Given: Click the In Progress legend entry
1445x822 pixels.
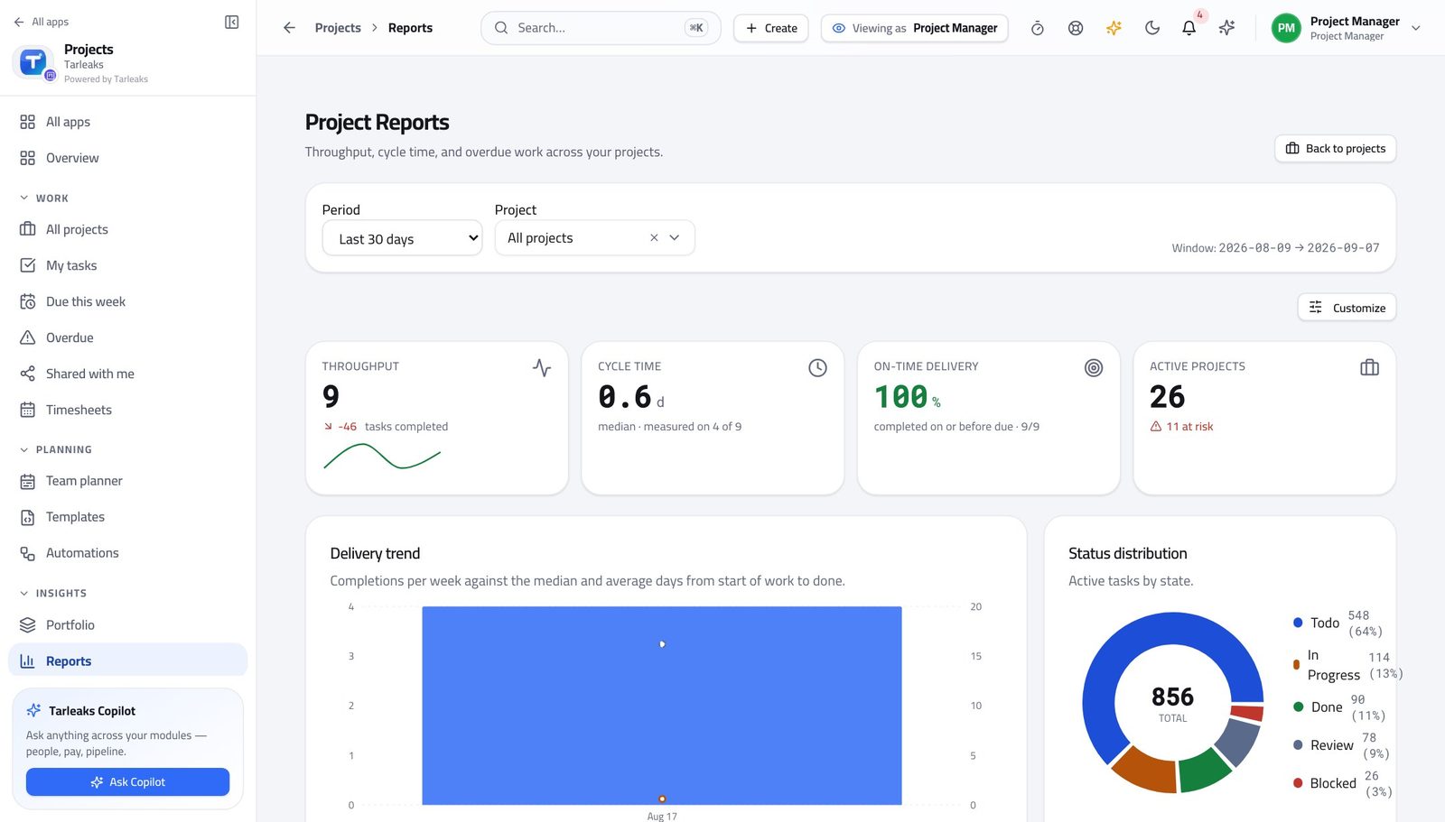Looking at the screenshot, I should 1347,665.
